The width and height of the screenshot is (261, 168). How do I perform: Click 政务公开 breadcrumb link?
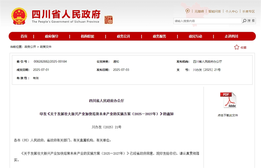click(x=30, y=47)
